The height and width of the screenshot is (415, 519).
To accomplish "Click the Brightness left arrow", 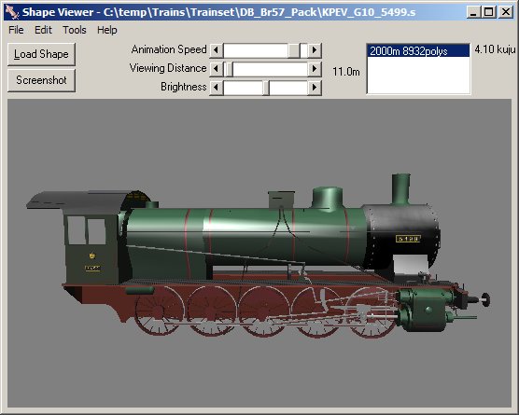I will coord(217,88).
